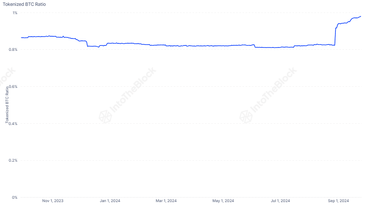This screenshot has height=205, width=375.
Task: Click the Jan 1, 2024 date label
Action: 110,201
